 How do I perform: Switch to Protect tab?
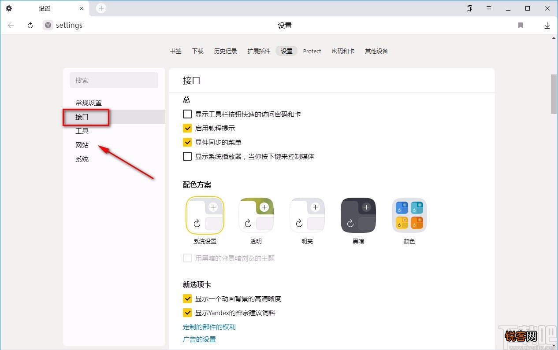point(312,51)
